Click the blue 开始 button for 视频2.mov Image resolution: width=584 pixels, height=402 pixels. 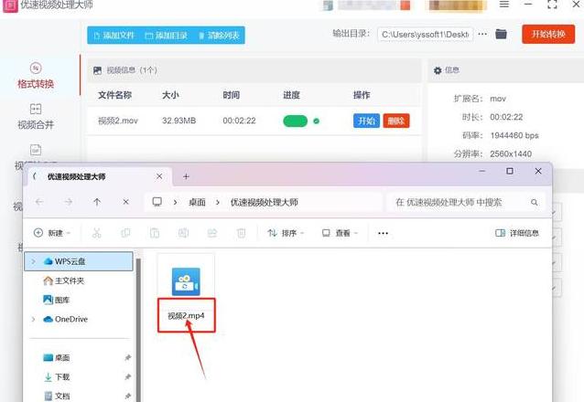(366, 121)
